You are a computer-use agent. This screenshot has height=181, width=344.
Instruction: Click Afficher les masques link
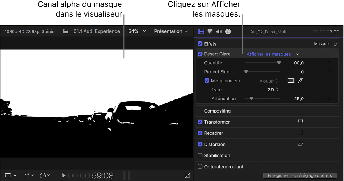(269, 54)
